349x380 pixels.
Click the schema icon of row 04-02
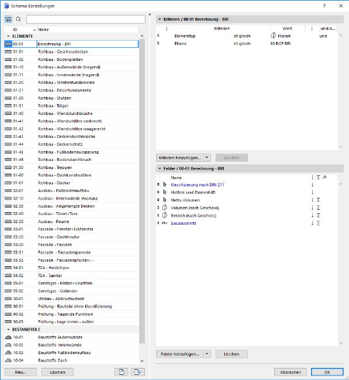[8, 275]
